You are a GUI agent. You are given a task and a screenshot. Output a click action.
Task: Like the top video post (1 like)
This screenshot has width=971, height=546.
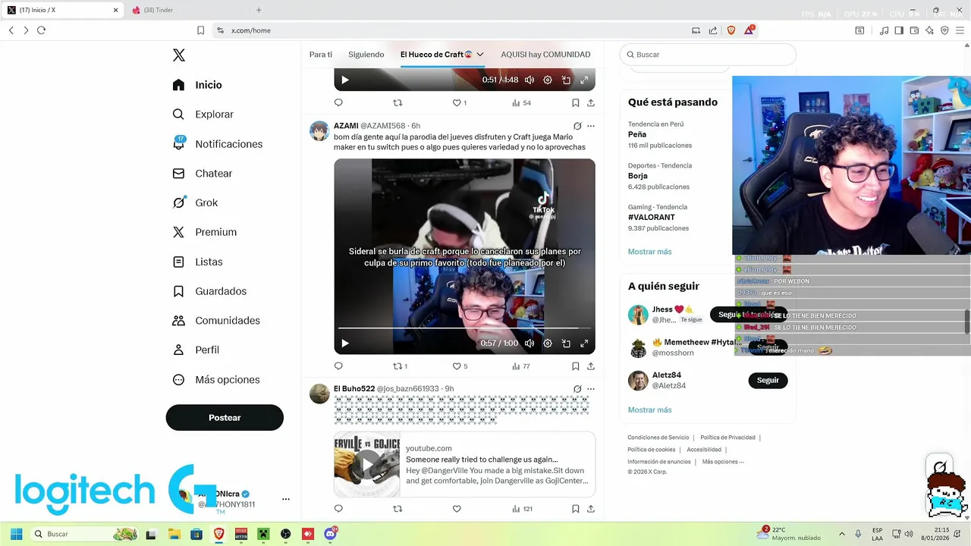460,103
